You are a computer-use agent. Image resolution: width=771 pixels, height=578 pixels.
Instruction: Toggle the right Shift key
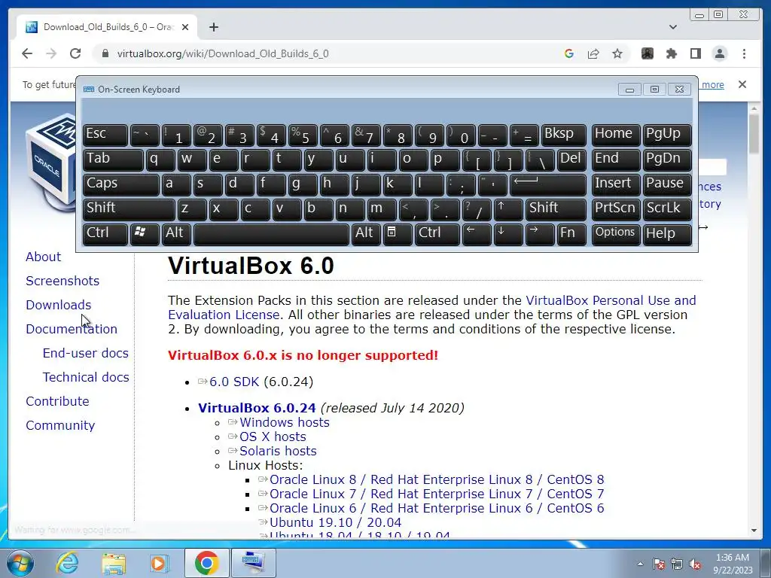[556, 209]
